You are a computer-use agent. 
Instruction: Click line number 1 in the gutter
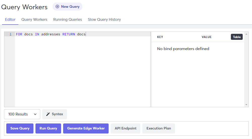[x=11, y=34]
